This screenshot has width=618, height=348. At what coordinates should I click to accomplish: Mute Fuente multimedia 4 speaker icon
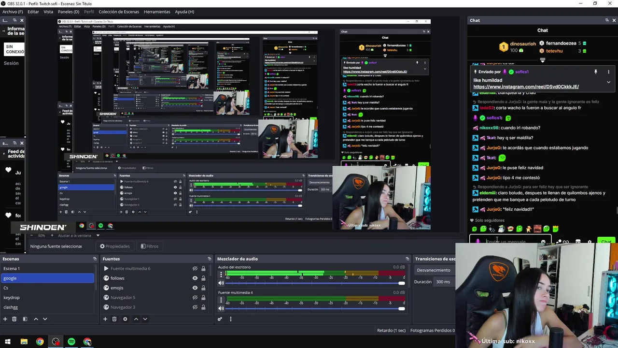click(x=221, y=308)
